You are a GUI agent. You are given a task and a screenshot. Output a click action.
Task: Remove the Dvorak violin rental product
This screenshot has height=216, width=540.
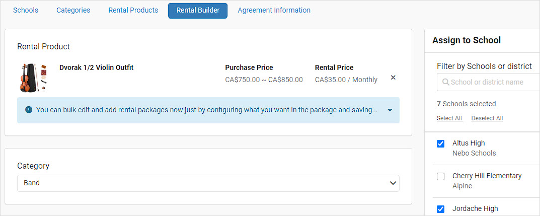(x=393, y=78)
